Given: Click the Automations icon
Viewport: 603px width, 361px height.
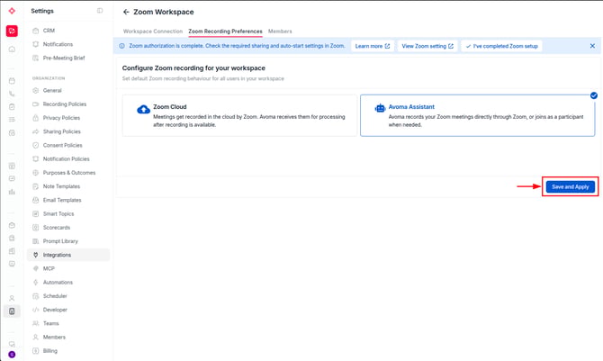Looking at the screenshot, I should [36, 282].
